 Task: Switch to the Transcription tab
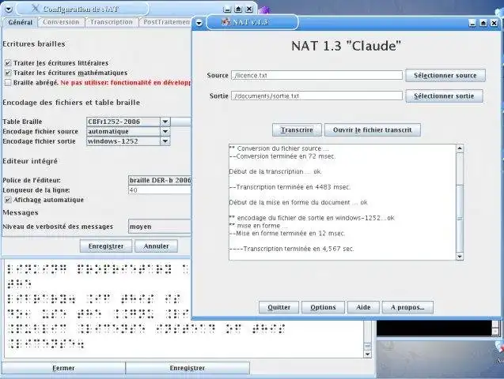click(112, 22)
